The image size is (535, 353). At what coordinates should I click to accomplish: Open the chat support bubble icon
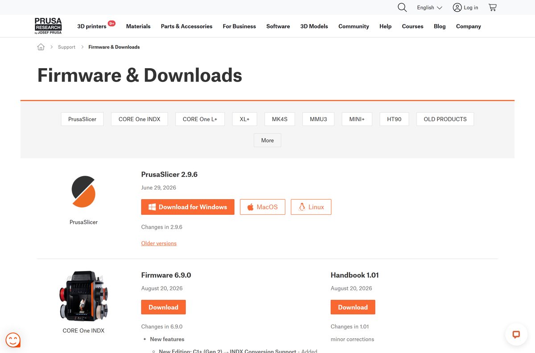pos(516,335)
